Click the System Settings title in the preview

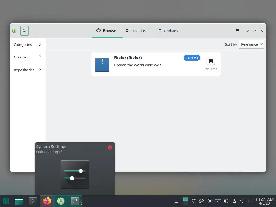[51, 147]
